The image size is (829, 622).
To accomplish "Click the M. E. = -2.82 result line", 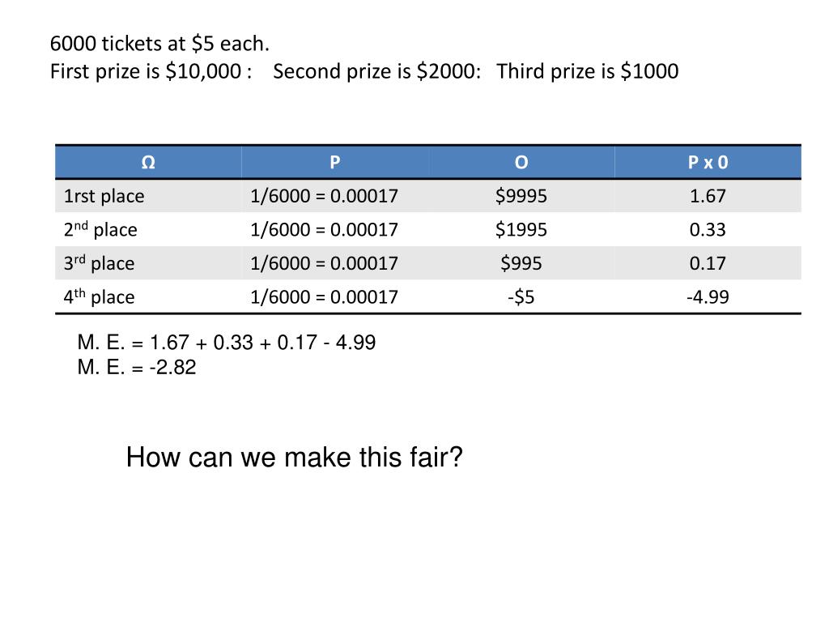I will 137,367.
